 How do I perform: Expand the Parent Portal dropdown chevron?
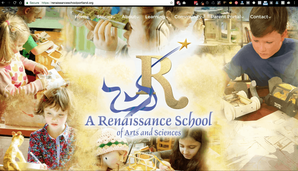(x=242, y=17)
